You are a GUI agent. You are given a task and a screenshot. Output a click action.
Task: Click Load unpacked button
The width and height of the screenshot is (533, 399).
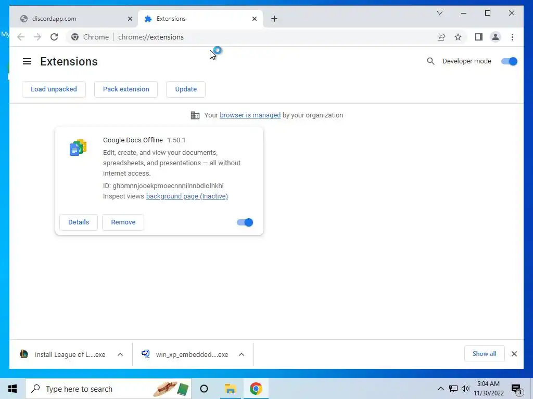[54, 89]
